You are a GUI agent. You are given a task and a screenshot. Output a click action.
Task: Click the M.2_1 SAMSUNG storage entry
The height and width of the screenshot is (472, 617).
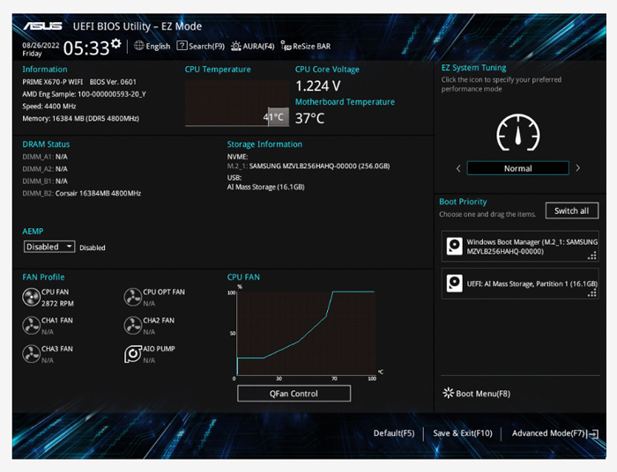(x=308, y=166)
